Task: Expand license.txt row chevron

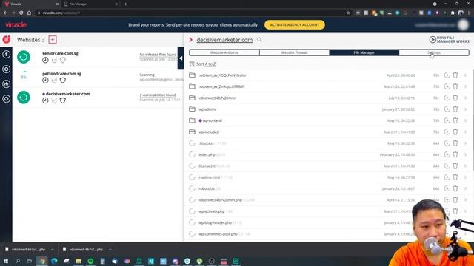Action: [466, 166]
